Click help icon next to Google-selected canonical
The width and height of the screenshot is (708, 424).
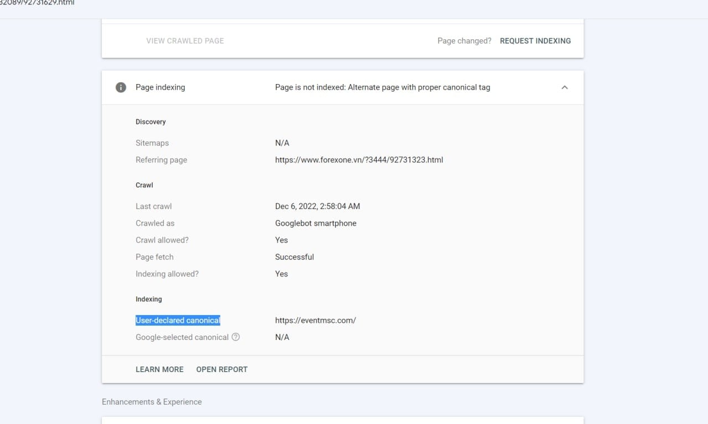tap(236, 337)
